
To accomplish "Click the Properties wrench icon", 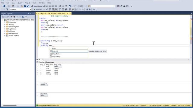I will click(121, 6).
